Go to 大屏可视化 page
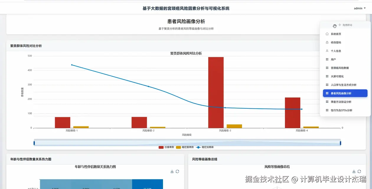This screenshot has width=372, height=189. 345,76
